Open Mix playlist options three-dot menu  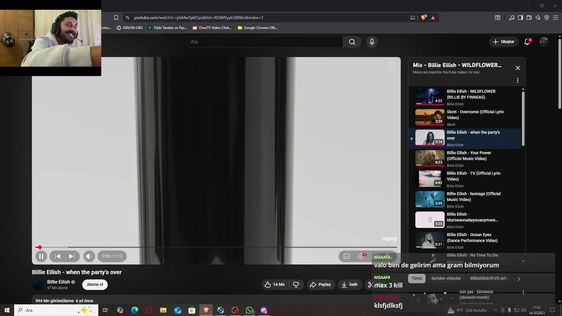point(518,81)
